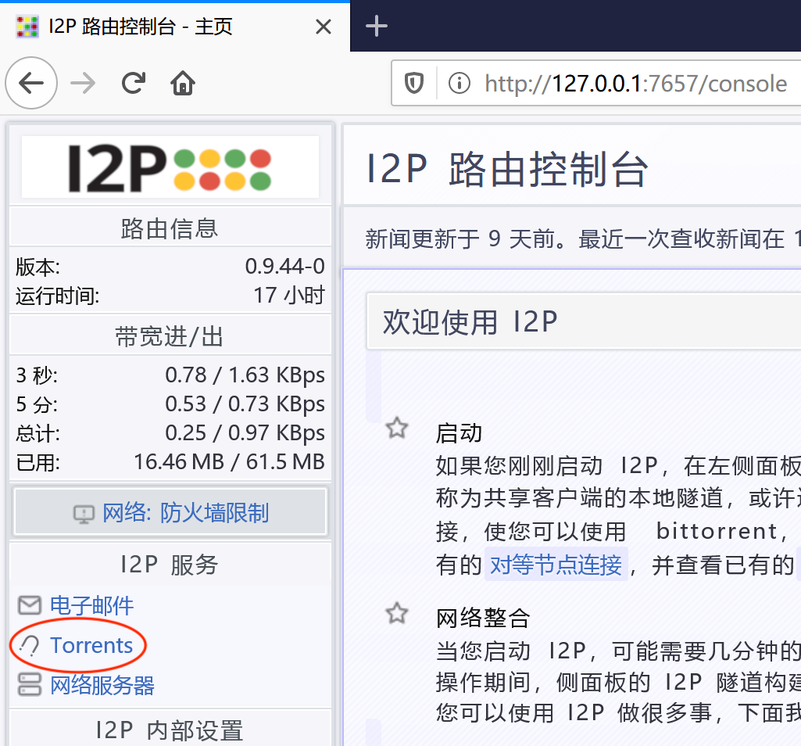Follow the 对等节点连接 link
The image size is (801, 746).
pos(556,565)
